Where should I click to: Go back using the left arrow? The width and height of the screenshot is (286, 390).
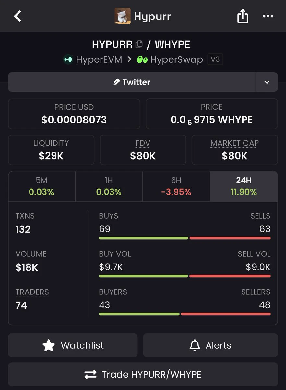[18, 16]
